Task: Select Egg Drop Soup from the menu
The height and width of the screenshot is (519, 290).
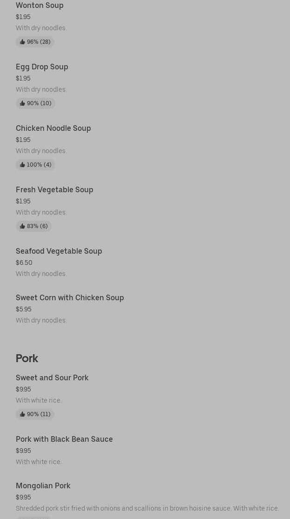Action: [42, 67]
